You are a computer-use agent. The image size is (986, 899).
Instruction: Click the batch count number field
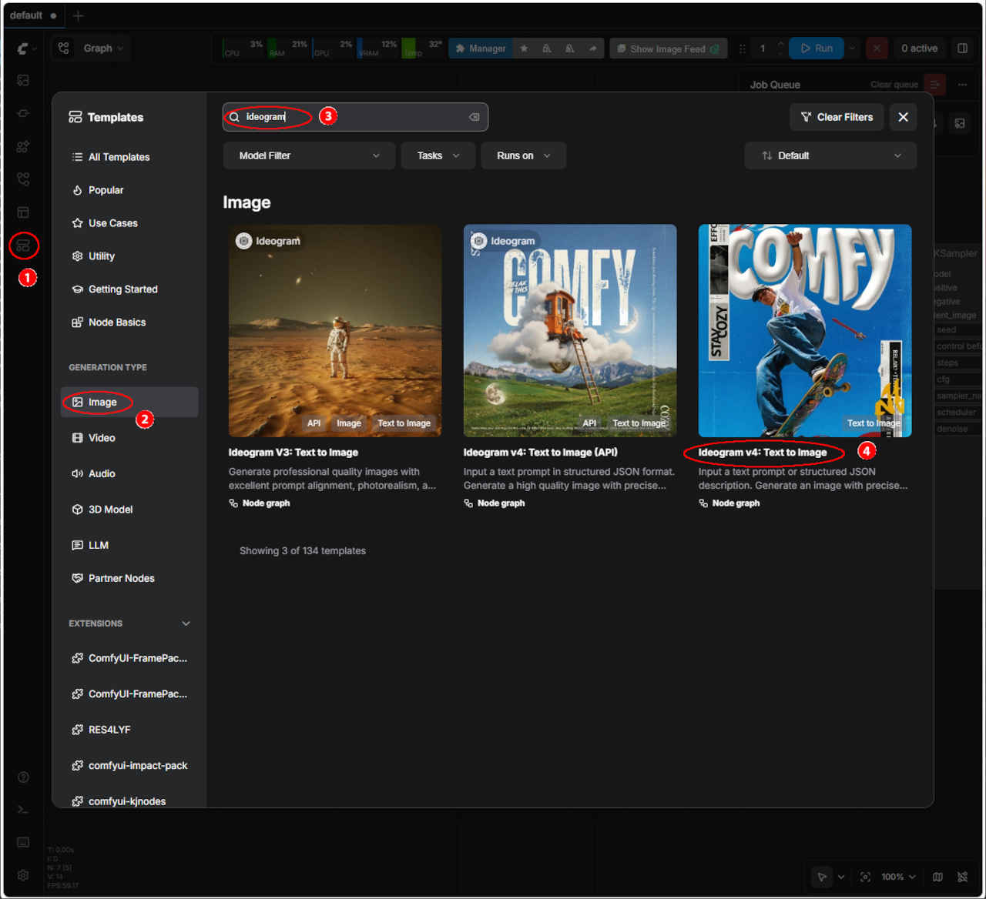coord(764,48)
